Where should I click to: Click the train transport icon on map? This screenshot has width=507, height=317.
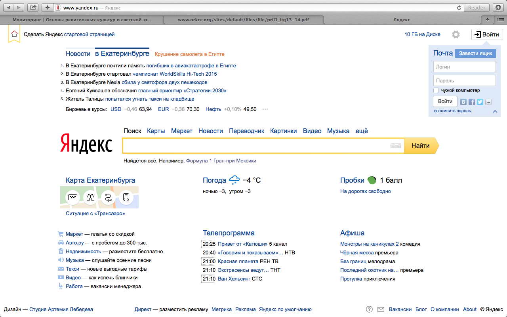[x=126, y=197]
